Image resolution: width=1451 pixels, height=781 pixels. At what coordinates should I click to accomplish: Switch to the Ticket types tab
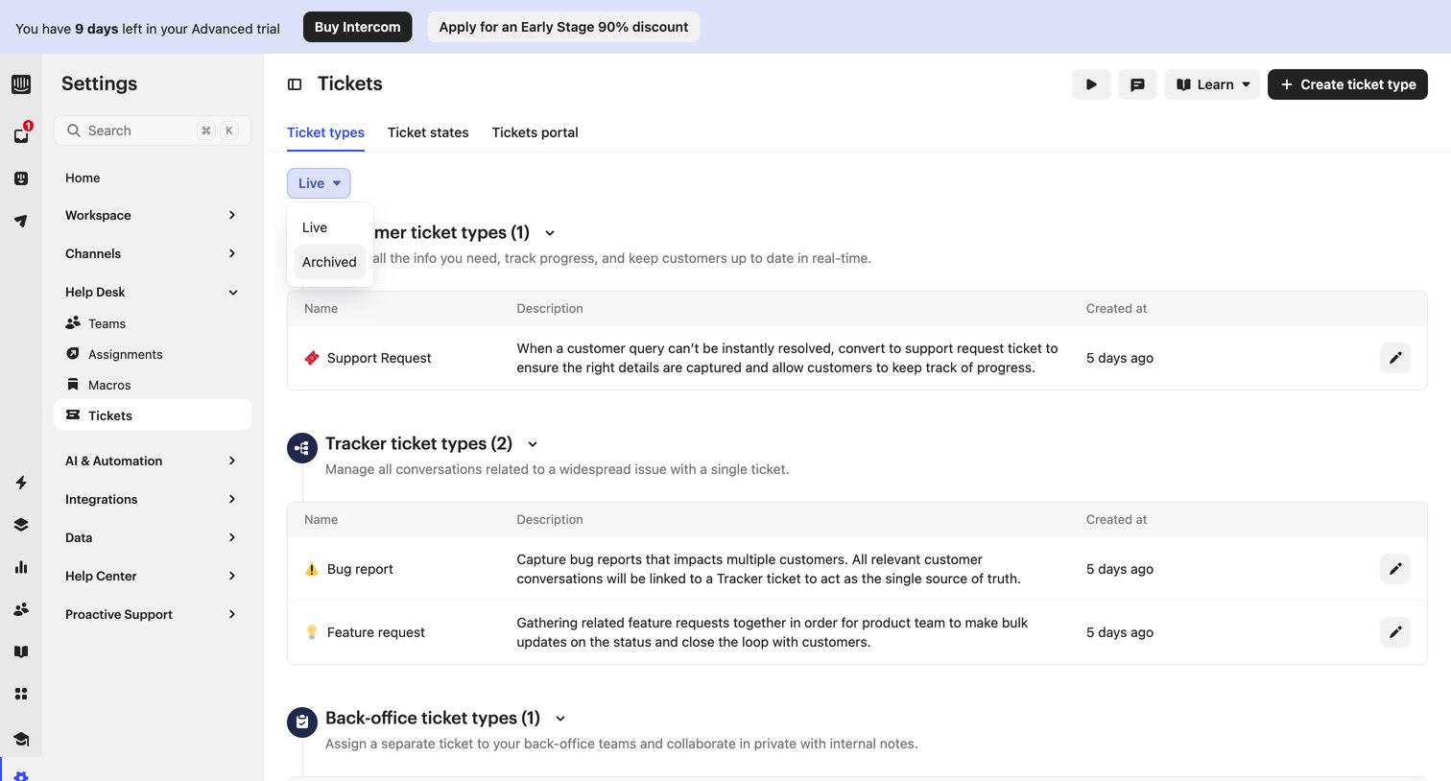coord(325,132)
